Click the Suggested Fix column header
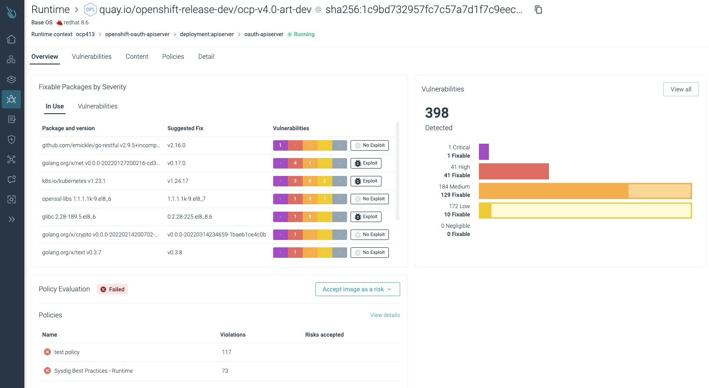Screen dimensions: 709x388 [x=185, y=128]
